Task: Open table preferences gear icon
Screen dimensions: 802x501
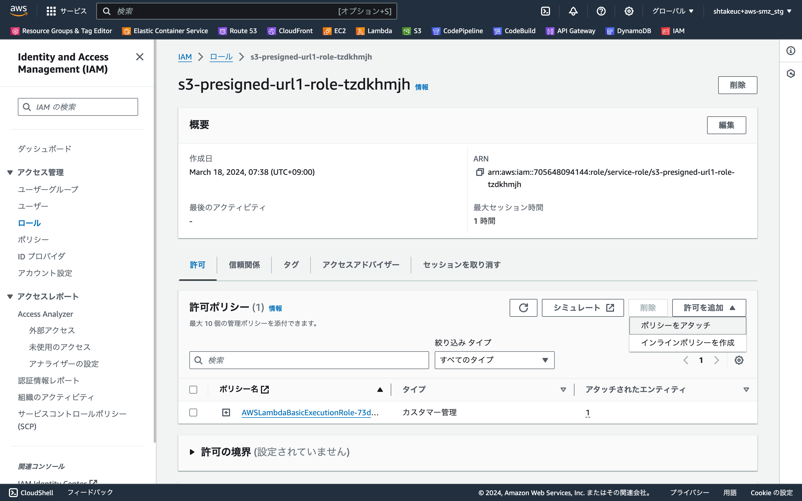Action: click(x=739, y=360)
